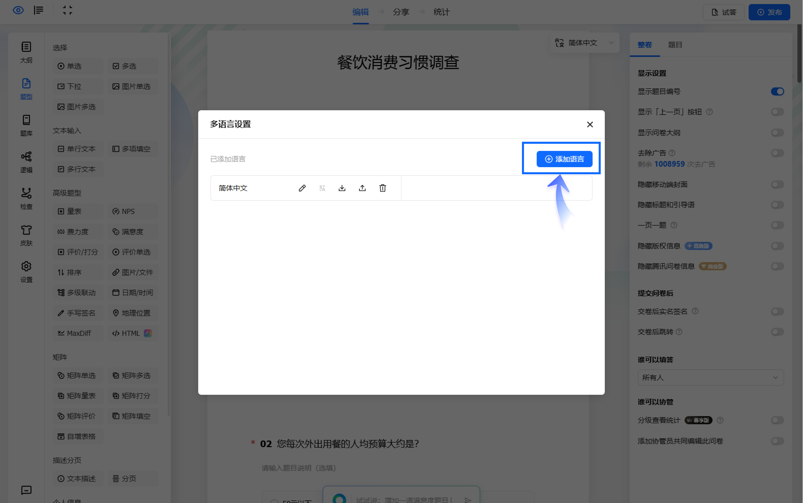The height and width of the screenshot is (503, 803).
Task: Switch to the 编辑 step tab
Action: pyautogui.click(x=360, y=12)
